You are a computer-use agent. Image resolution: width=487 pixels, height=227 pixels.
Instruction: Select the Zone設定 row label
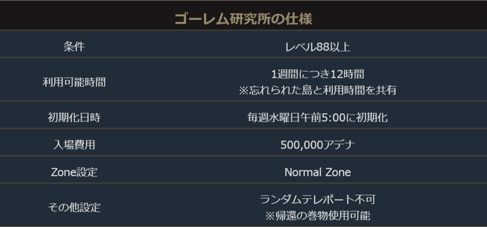pos(74,172)
